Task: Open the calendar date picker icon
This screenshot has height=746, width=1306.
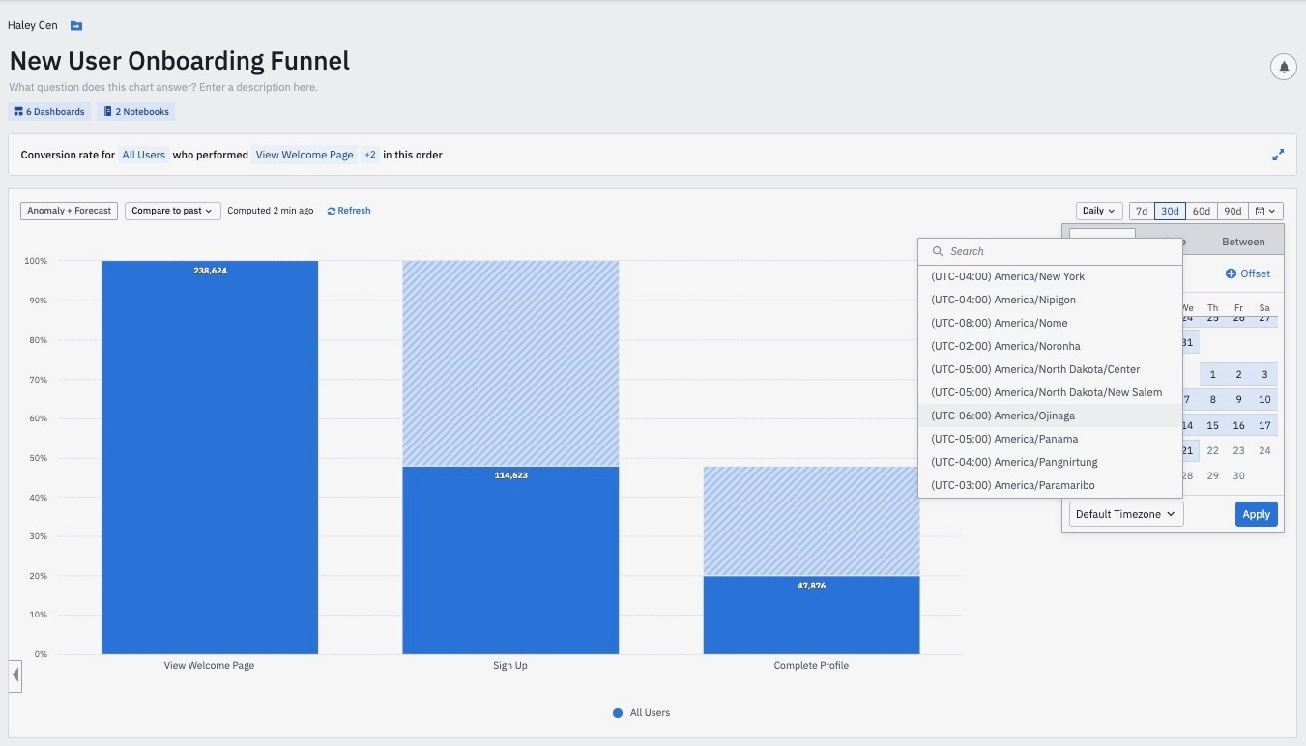Action: [x=1266, y=211]
